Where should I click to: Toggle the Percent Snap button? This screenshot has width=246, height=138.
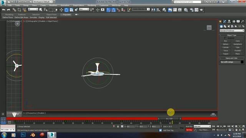pos(118,10)
